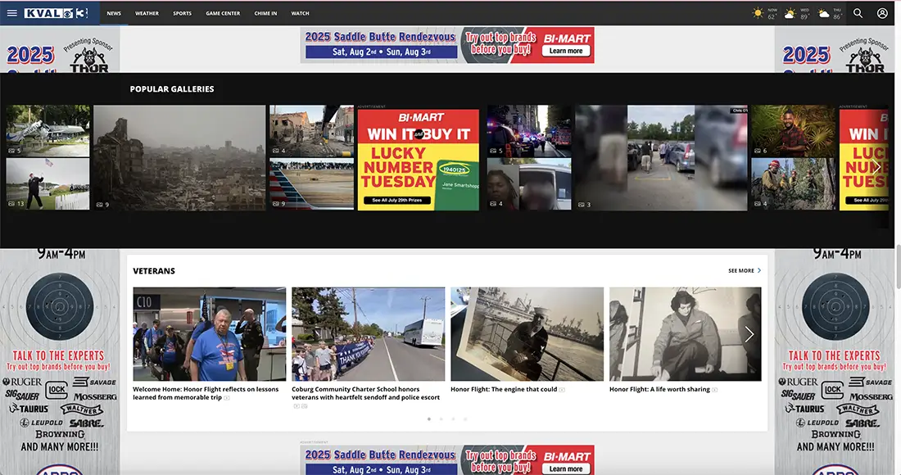Open the Watch menu
The height and width of the screenshot is (475, 901).
tap(300, 13)
